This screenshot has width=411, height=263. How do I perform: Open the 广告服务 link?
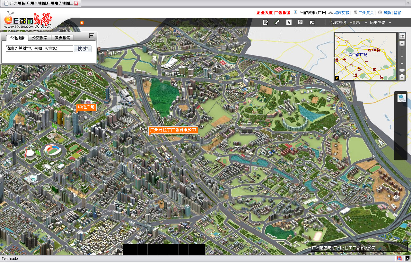(282, 13)
